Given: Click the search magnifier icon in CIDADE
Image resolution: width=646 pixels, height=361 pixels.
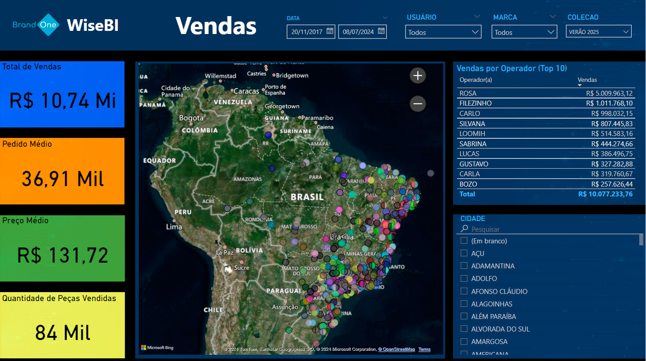Looking at the screenshot, I should [464, 229].
